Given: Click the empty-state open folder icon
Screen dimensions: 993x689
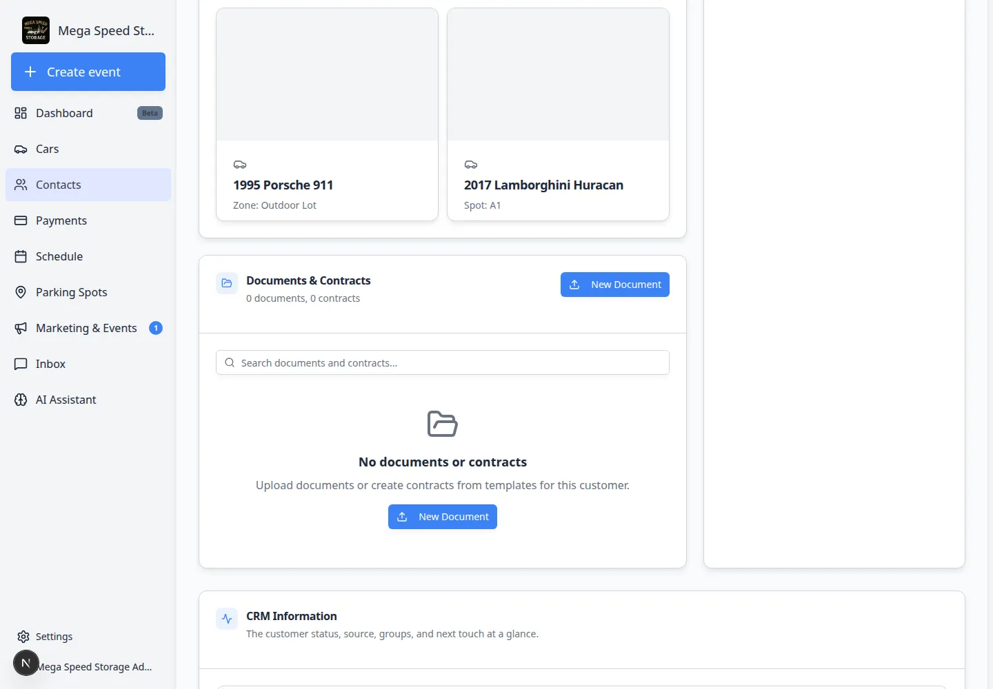Looking at the screenshot, I should pos(443,424).
